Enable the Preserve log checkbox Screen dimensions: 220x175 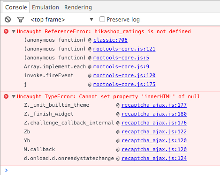[102, 19]
